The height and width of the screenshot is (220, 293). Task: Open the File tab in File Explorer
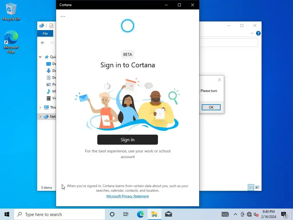click(45, 34)
